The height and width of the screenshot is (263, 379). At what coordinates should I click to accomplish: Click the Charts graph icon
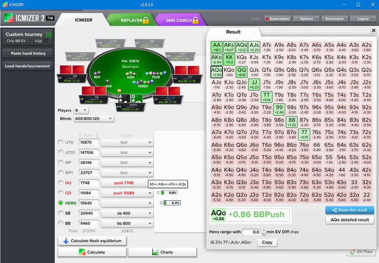pyautogui.click(x=155, y=252)
